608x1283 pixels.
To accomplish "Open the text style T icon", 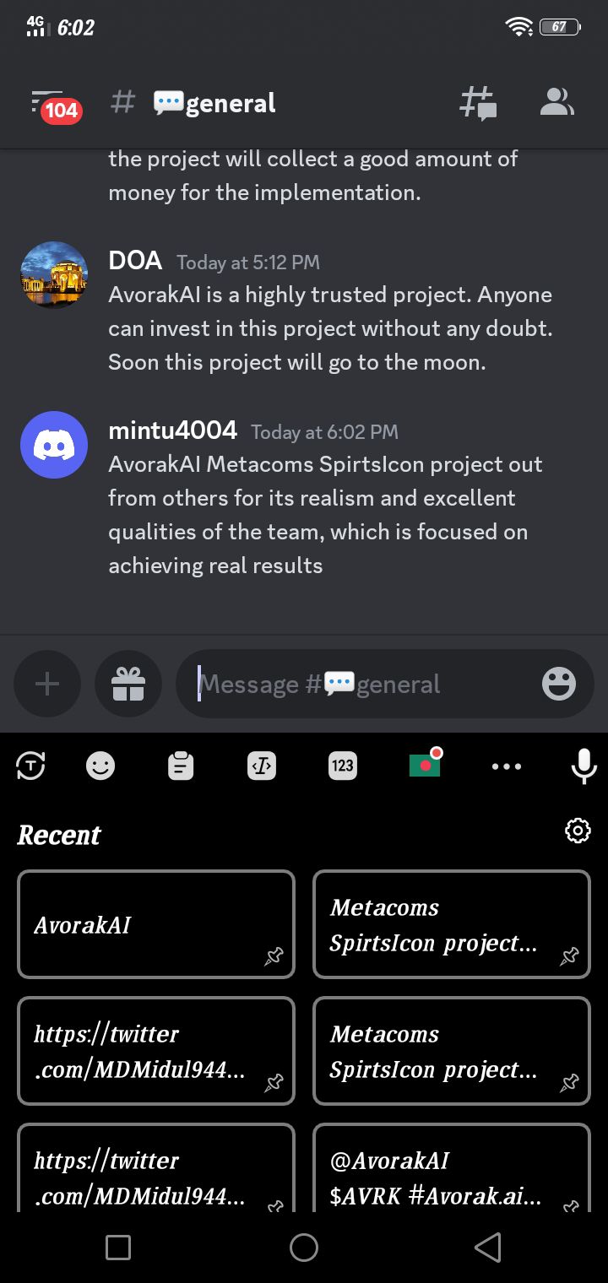I will [x=30, y=766].
